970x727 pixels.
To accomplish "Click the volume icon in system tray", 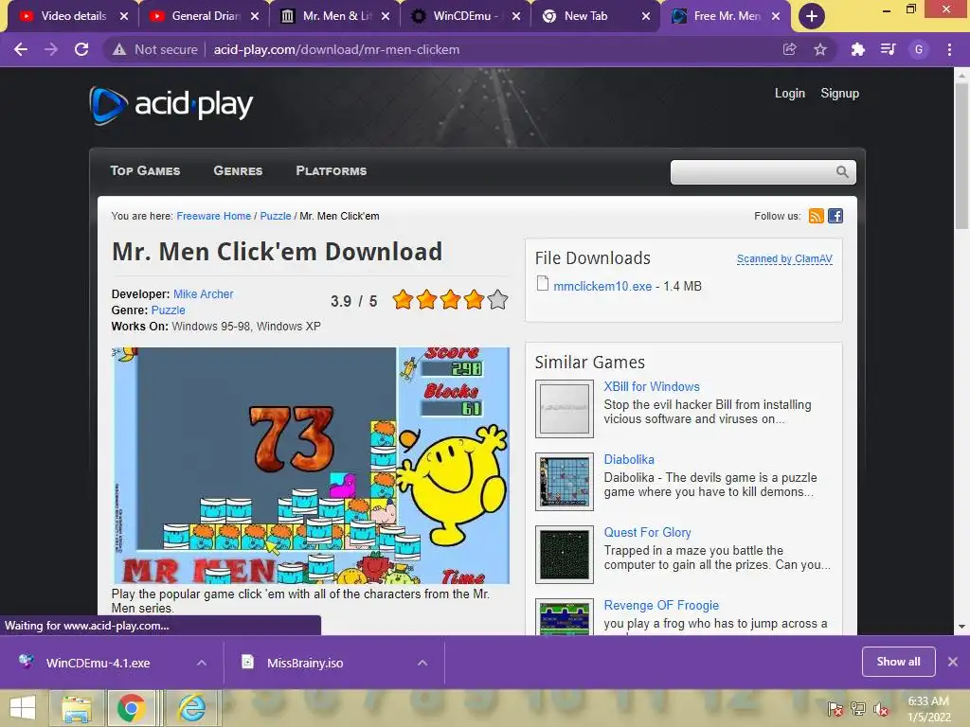I will [x=880, y=708].
